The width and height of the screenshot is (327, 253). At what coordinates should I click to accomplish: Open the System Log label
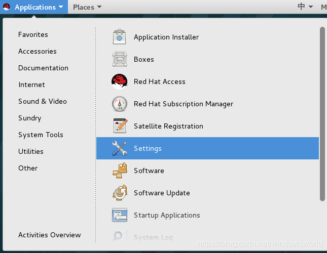pyautogui.click(x=153, y=237)
